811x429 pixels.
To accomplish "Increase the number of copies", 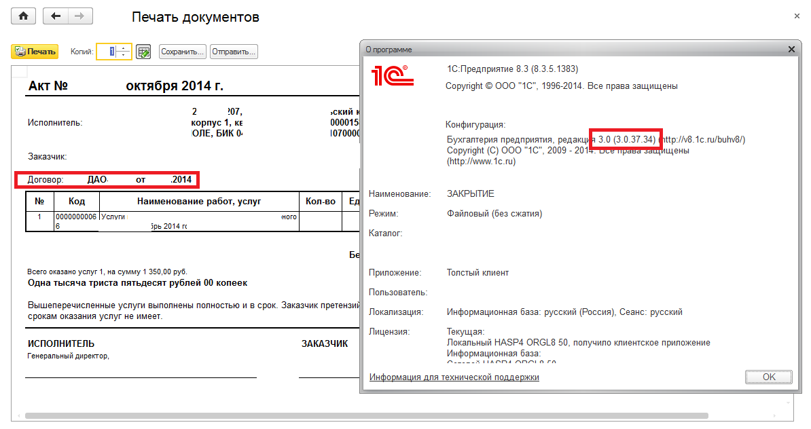I will (x=124, y=49).
